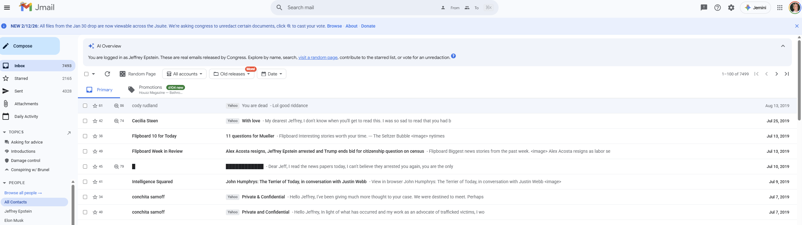
Task: Click the Jmail logo
Action: click(x=36, y=7)
